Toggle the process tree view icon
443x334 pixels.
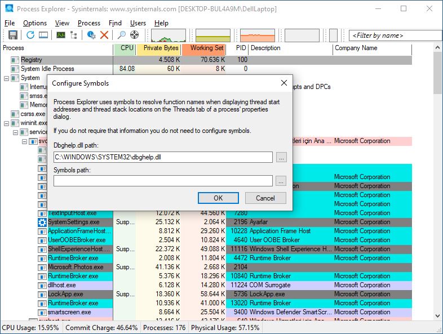click(74, 35)
